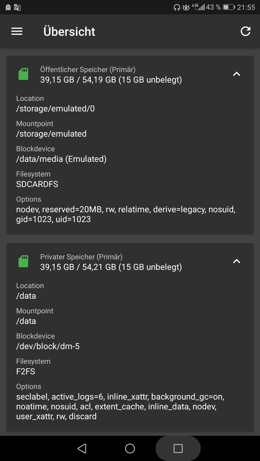The width and height of the screenshot is (260, 461).
Task: Tap the Übersicht title
Action: (70, 32)
